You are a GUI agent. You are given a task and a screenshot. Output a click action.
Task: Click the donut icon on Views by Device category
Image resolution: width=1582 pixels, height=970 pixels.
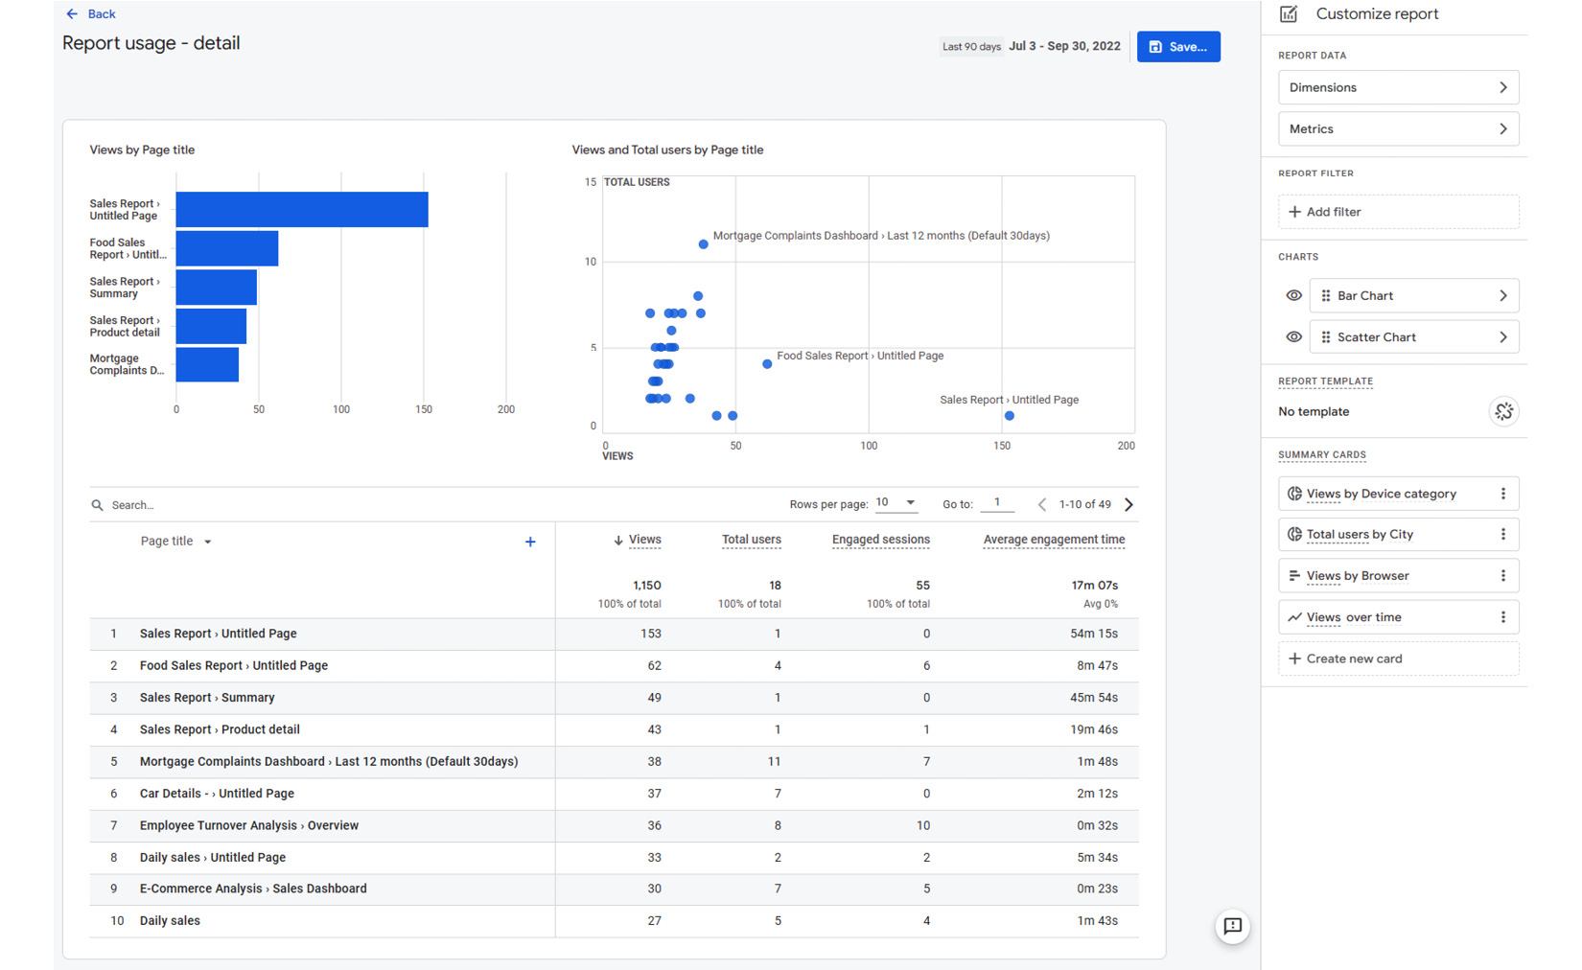click(1294, 494)
